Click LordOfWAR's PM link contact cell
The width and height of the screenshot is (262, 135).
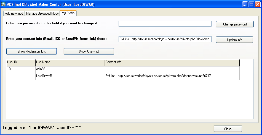[x=172, y=76]
